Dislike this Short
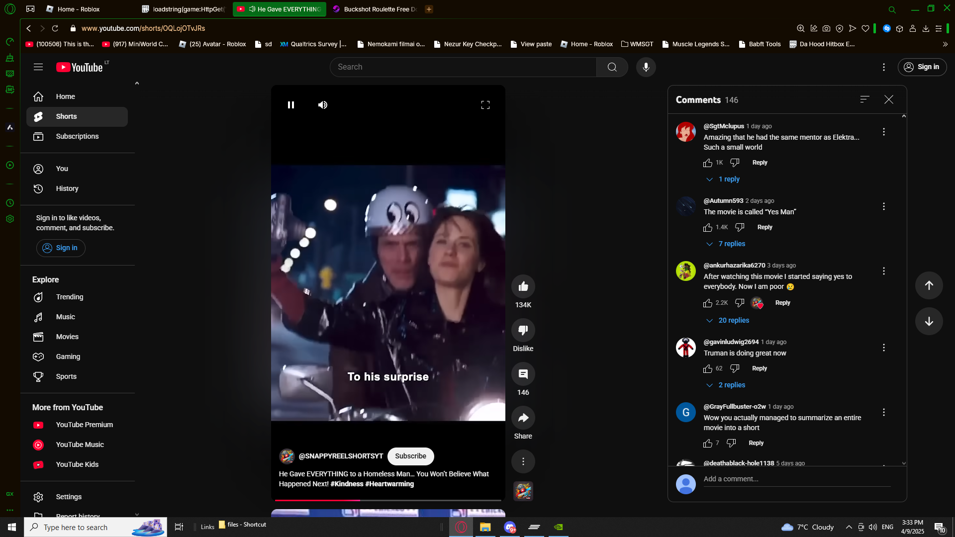The image size is (955, 537). point(523,330)
